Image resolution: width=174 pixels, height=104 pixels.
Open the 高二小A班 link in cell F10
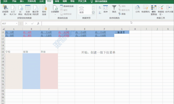(x=100, y=32)
